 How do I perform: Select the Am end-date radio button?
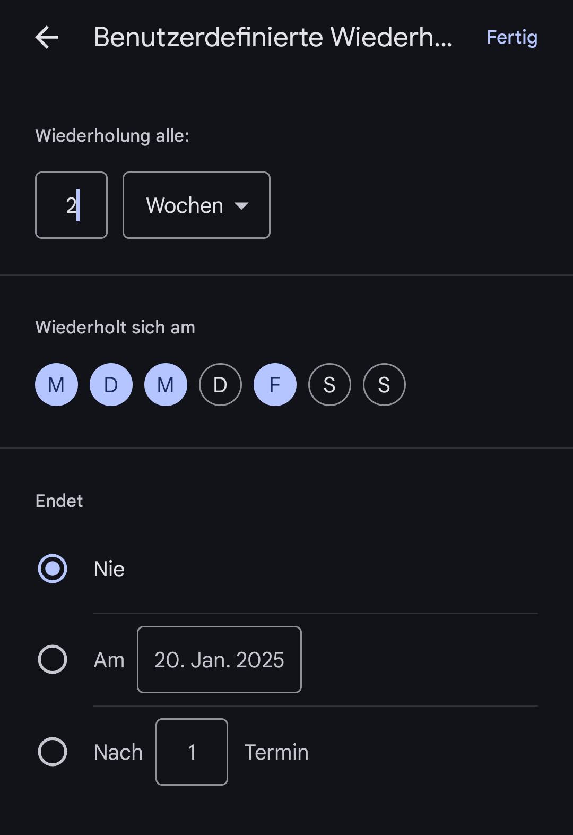tap(53, 660)
